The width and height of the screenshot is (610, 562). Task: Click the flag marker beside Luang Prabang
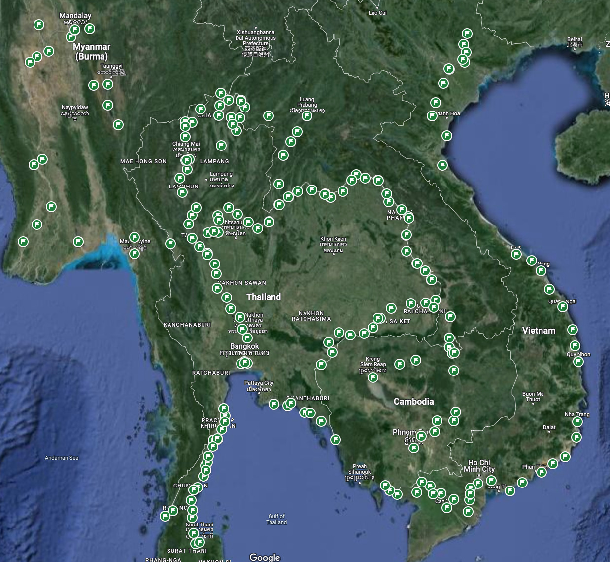point(307,116)
